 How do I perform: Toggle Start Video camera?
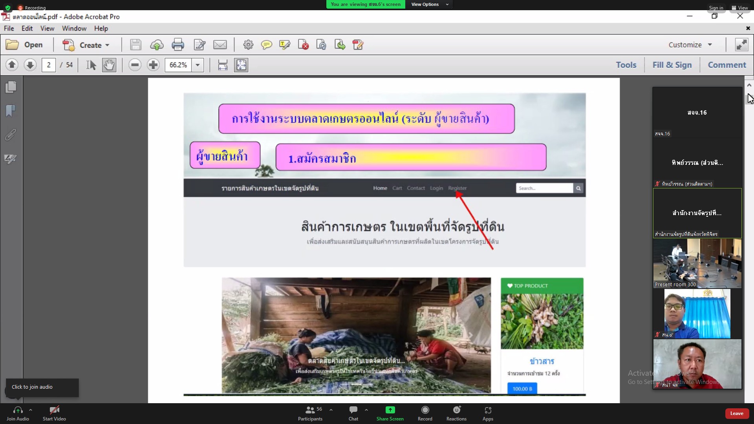click(54, 413)
